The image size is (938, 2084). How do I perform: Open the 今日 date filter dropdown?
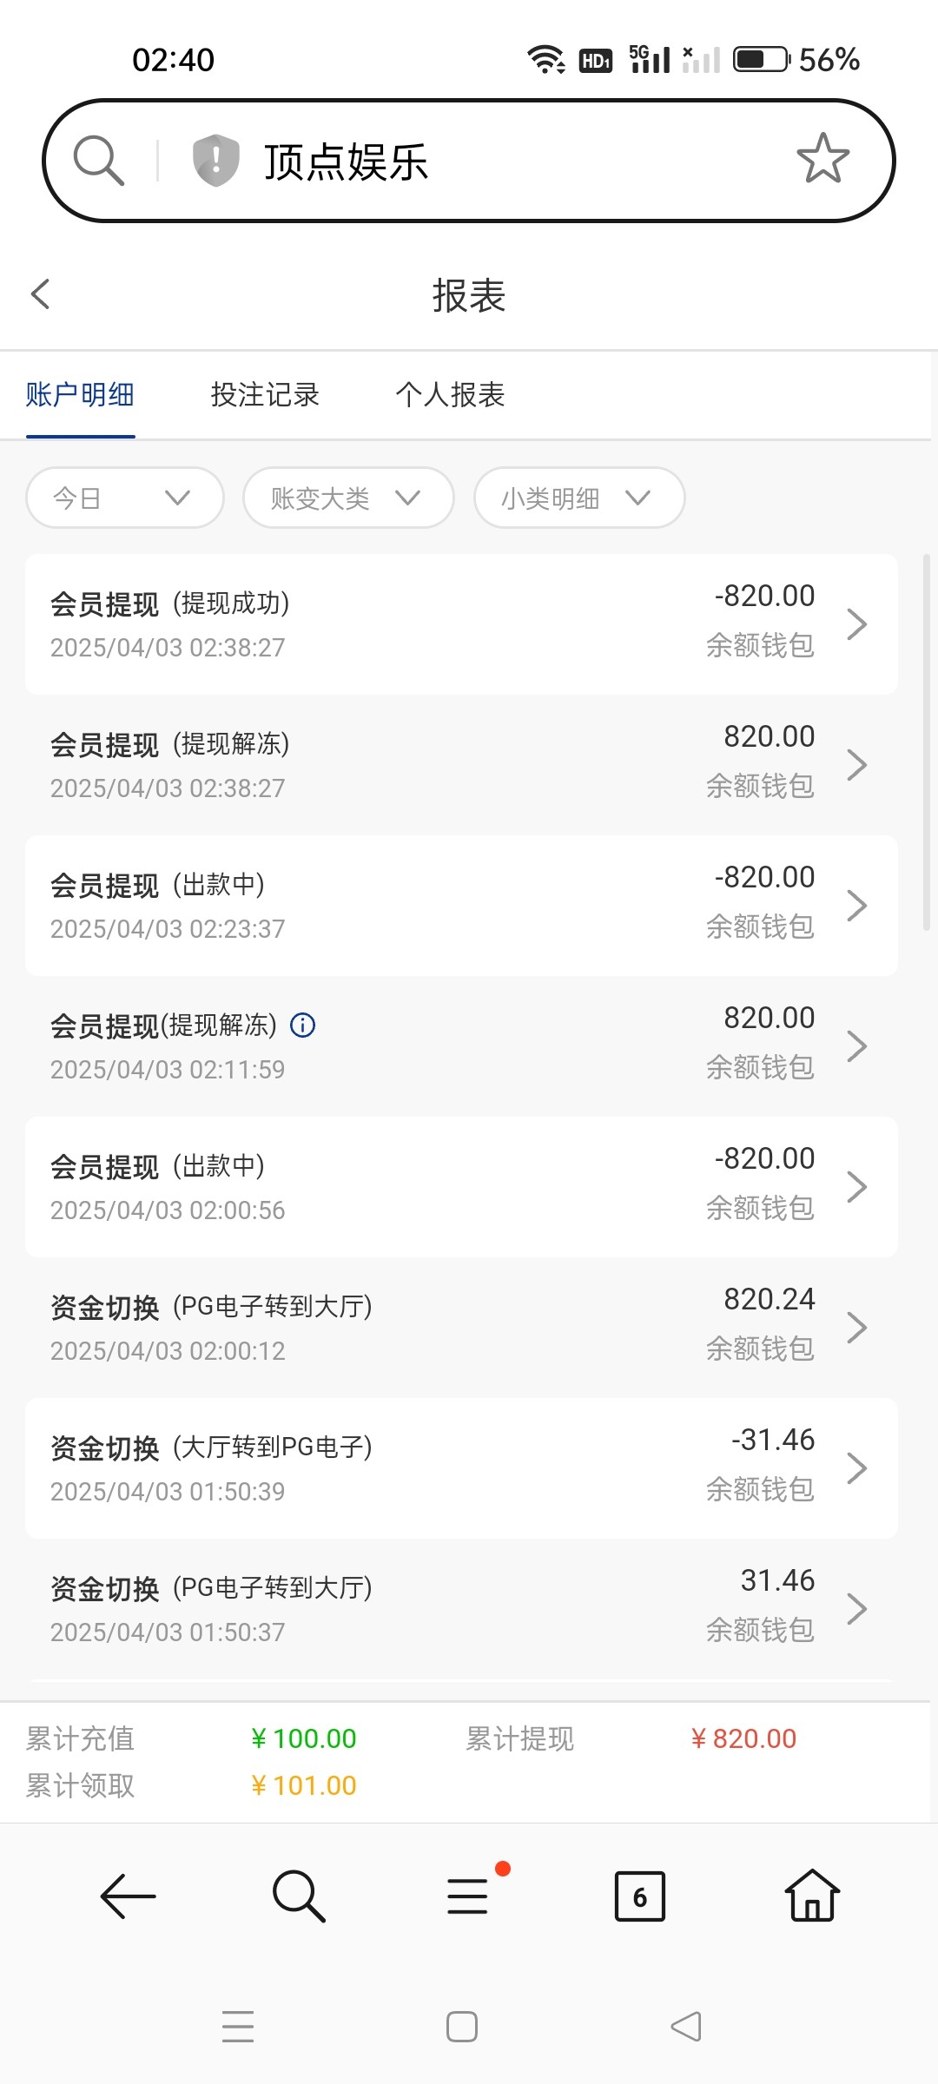(x=124, y=498)
